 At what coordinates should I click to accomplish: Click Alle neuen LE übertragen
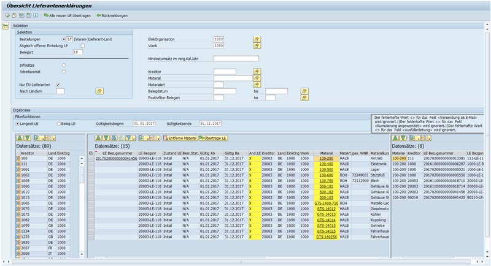(68, 15)
